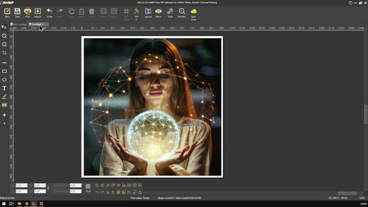Click the Undo button
This screenshot has height=207, width=368.
(x=49, y=13)
